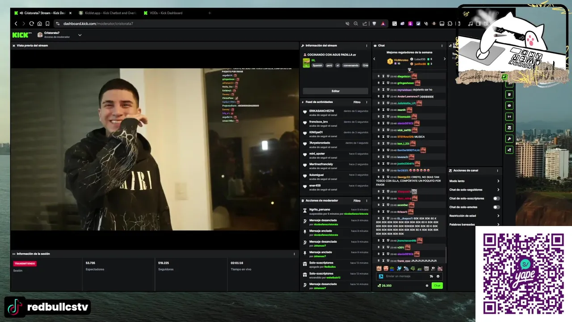572x322 pixels.
Task: Time out gringashooo using hourglass icon
Action: click(383, 83)
